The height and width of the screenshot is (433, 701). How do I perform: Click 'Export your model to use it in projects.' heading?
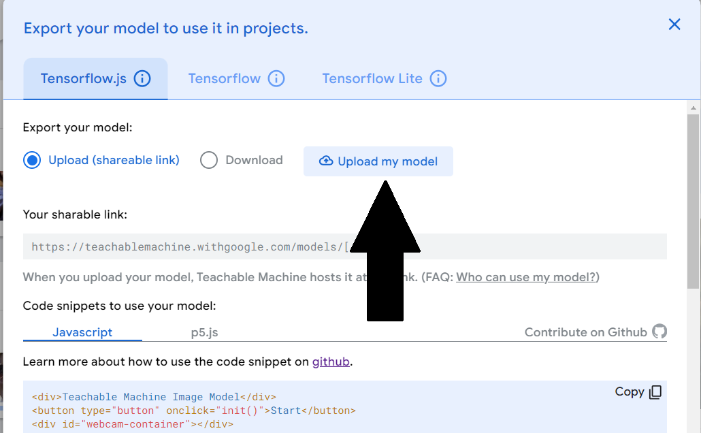[166, 28]
